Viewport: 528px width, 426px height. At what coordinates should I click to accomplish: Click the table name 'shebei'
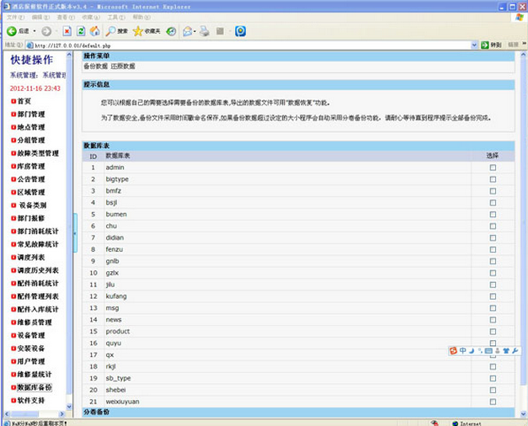coord(115,390)
